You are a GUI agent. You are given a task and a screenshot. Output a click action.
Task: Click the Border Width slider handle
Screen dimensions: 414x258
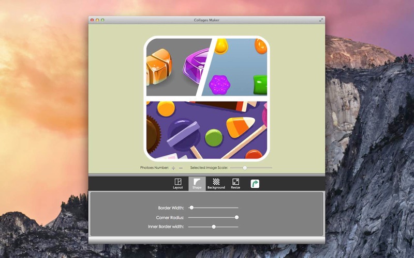click(191, 207)
